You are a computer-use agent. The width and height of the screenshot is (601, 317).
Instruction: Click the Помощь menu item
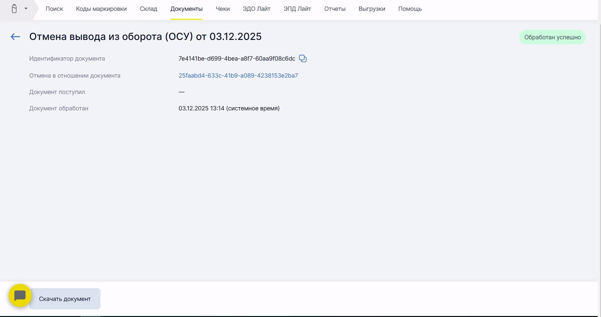(x=410, y=9)
